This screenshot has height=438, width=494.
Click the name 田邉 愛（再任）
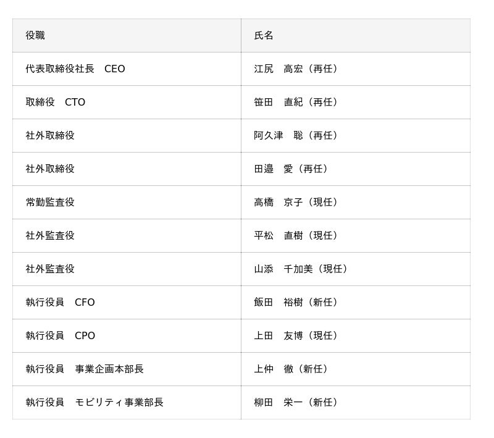click(x=293, y=169)
